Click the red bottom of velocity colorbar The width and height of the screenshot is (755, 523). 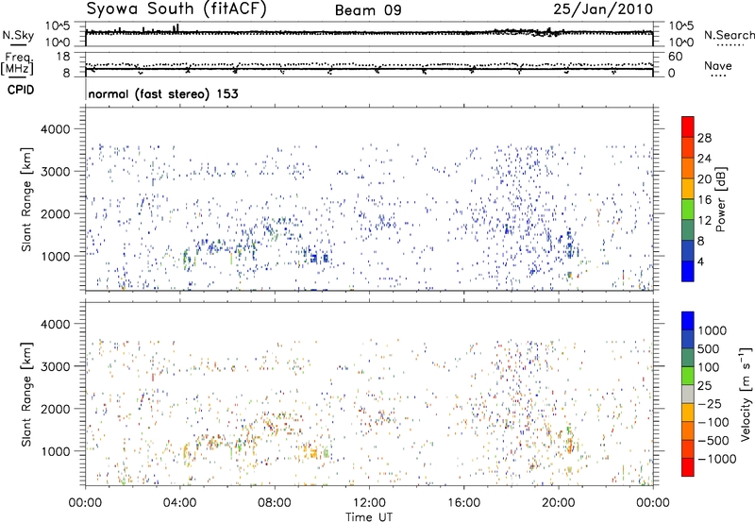[688, 467]
